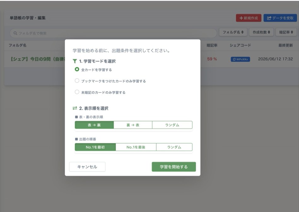Viewport: 299px width, 212px height.
Task: Choose No.1を最初 question order
Action: click(95, 147)
